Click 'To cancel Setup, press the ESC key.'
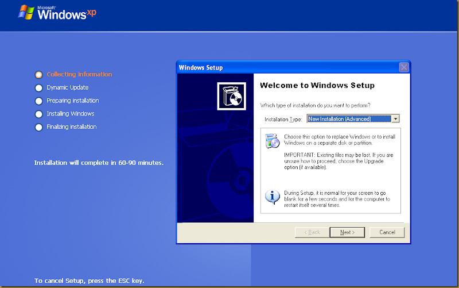Viewport: 459px width, 288px height. [90, 281]
